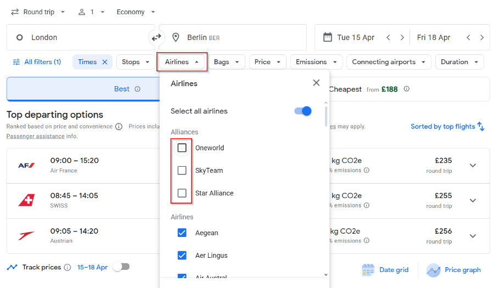Click the Track prices trend icon
This screenshot has width=494, height=288.
tap(12, 267)
